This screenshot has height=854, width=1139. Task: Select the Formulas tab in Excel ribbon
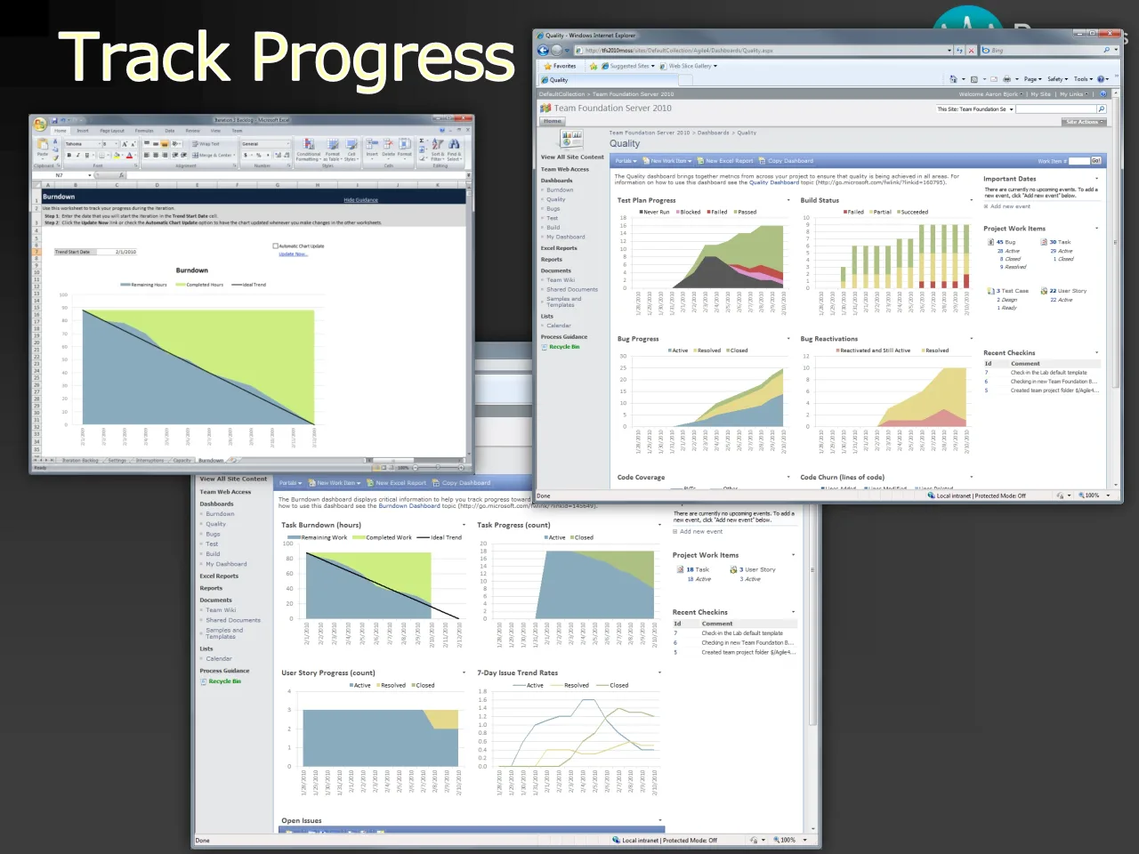coord(144,131)
